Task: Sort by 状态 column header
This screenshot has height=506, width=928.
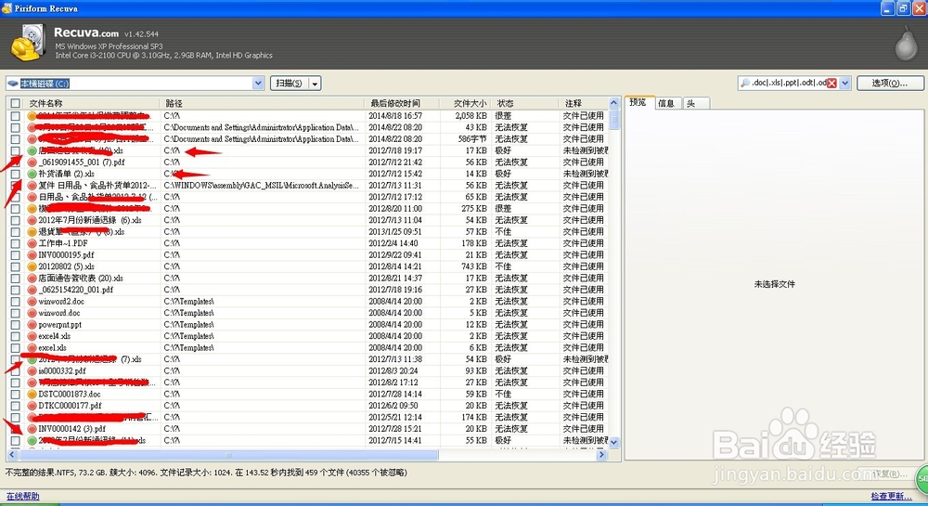Action: click(x=524, y=103)
